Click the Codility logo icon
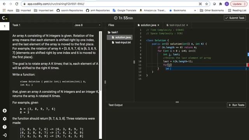This screenshot has height=140, width=249. point(5,18)
